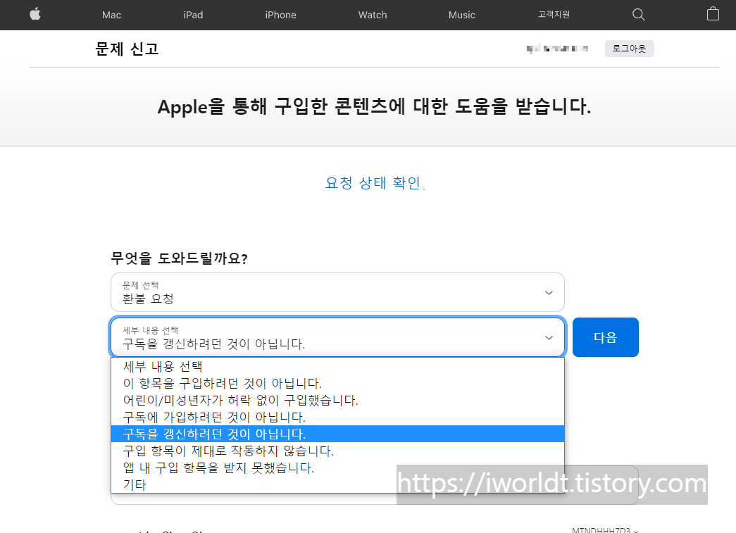This screenshot has height=533, width=736.
Task: Select Music from the top navigation
Action: point(461,14)
